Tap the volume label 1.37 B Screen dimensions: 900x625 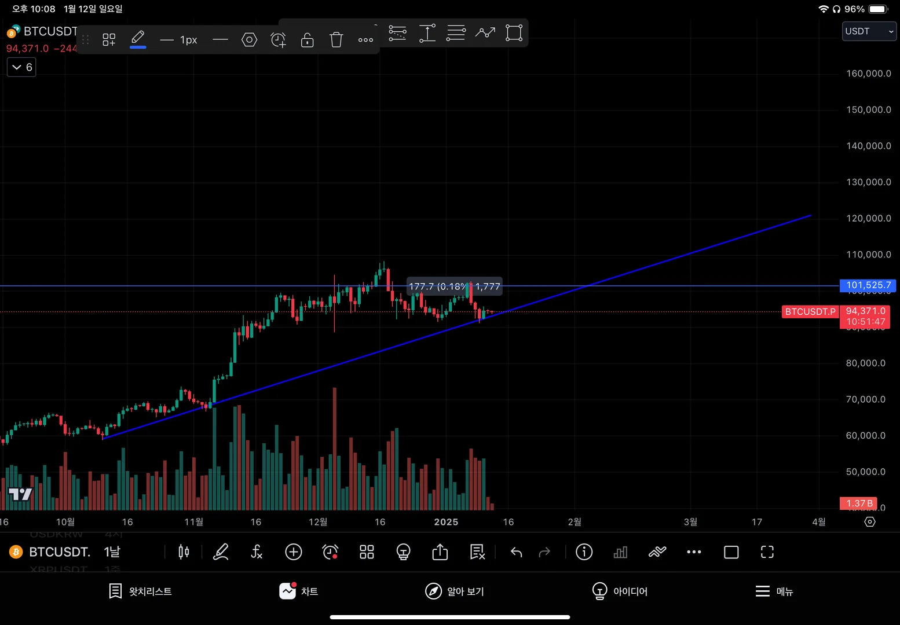[859, 503]
